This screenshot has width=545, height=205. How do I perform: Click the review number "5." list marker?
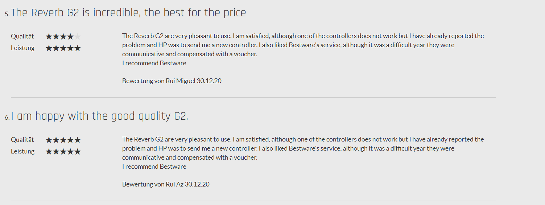[x=7, y=15]
